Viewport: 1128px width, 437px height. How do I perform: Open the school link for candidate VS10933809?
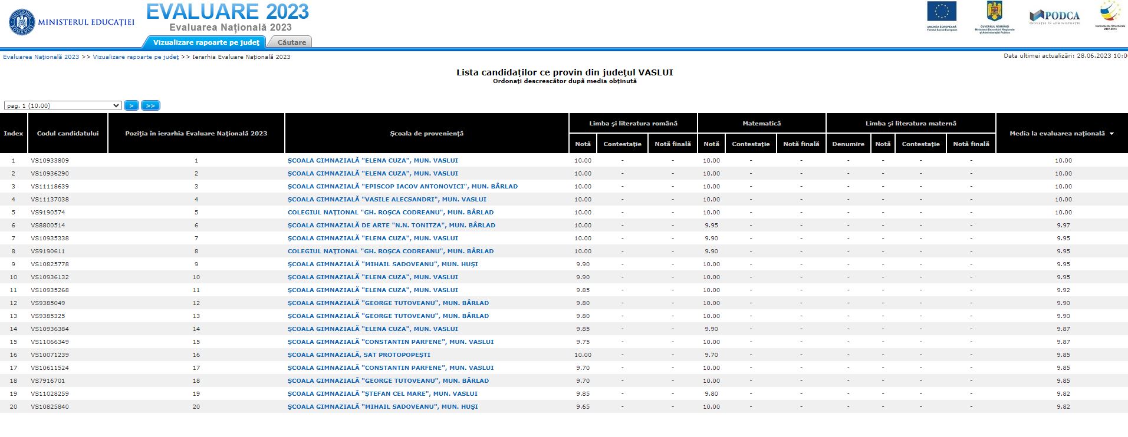coord(373,160)
